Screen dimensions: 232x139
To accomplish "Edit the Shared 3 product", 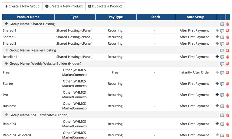I will pos(222,44).
